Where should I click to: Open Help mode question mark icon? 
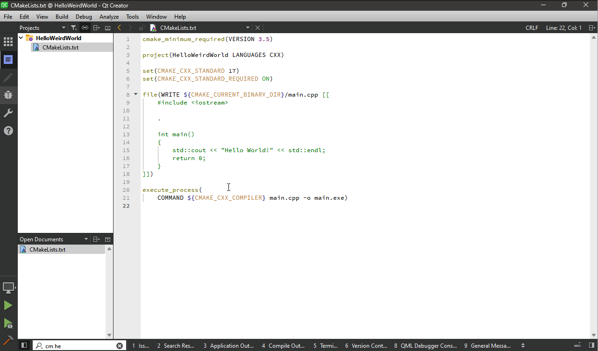(x=8, y=131)
